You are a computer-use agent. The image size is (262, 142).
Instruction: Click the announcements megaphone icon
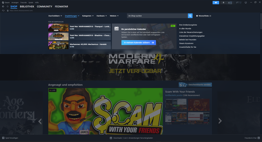(216, 2)
